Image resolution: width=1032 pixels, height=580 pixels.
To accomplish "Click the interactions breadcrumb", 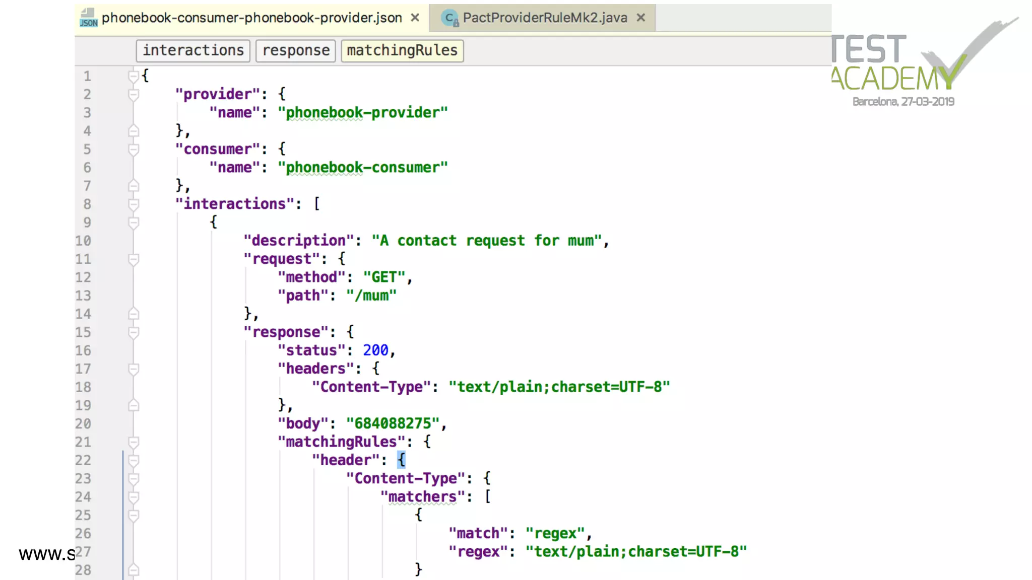I will coord(193,51).
